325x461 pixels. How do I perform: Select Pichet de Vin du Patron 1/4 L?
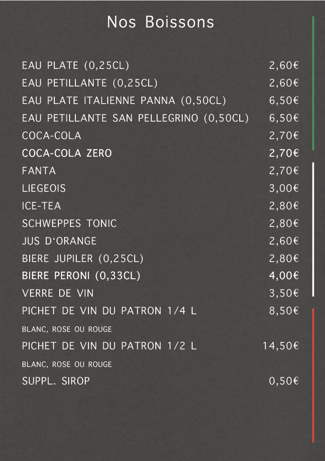pyautogui.click(x=109, y=311)
